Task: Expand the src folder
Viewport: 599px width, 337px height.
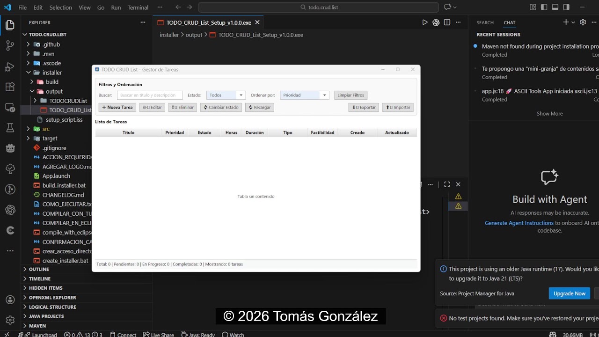Action: (46, 129)
